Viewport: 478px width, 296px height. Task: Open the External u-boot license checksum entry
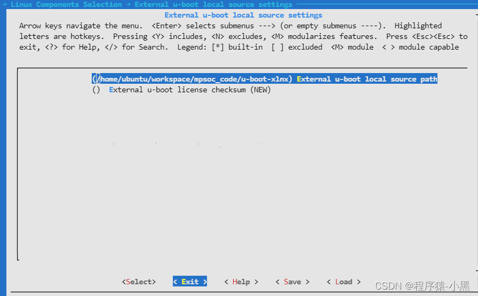click(x=181, y=90)
